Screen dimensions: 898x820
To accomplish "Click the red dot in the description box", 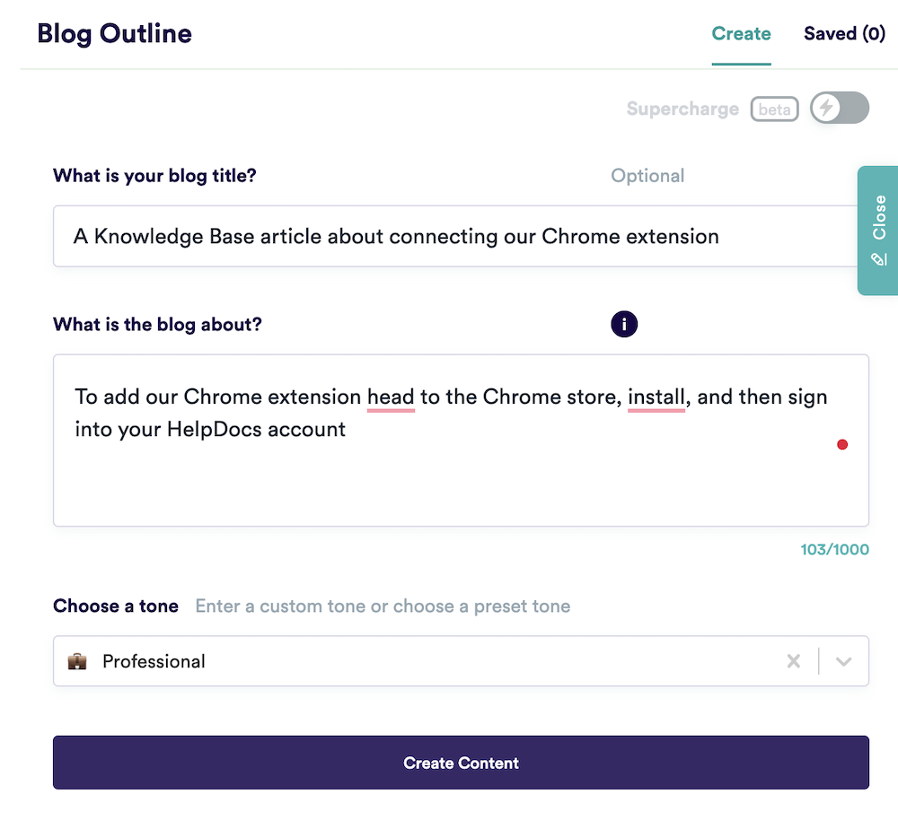I will click(842, 445).
